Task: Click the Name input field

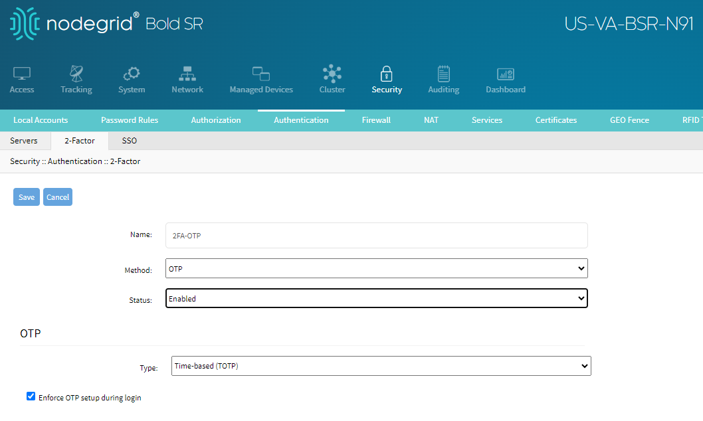Action: 376,236
